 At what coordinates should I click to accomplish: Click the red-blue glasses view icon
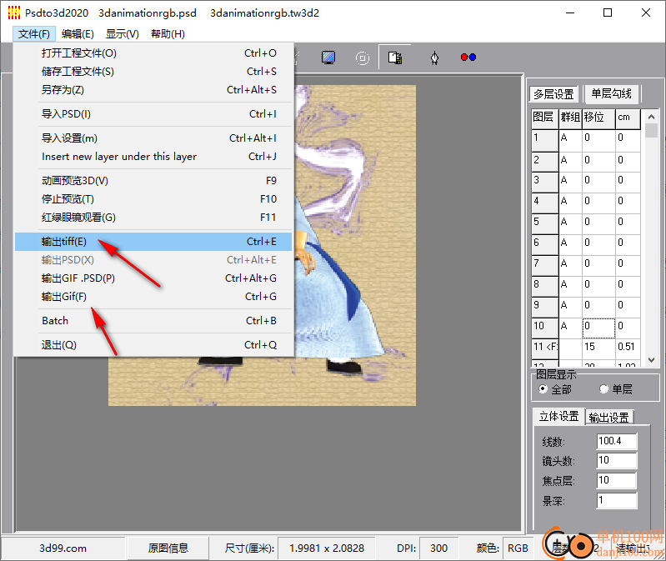468,58
